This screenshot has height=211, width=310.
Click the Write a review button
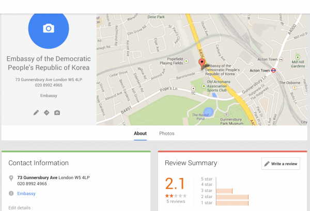(x=281, y=164)
